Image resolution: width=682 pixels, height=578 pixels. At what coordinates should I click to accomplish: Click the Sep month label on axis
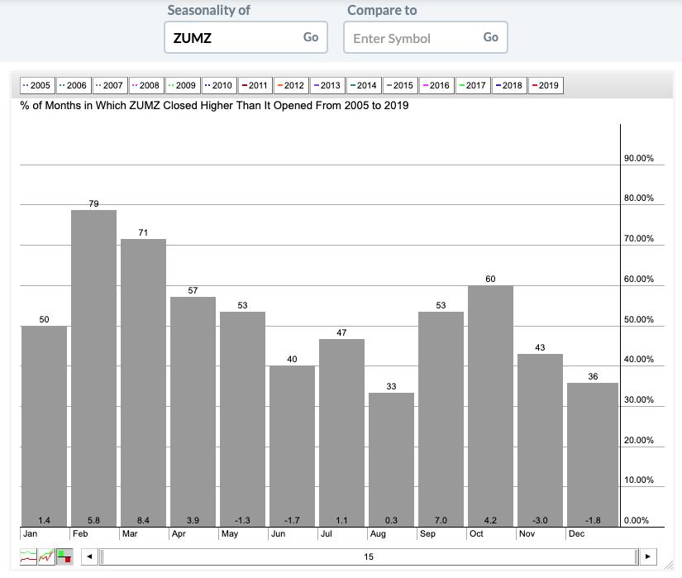pos(427,533)
